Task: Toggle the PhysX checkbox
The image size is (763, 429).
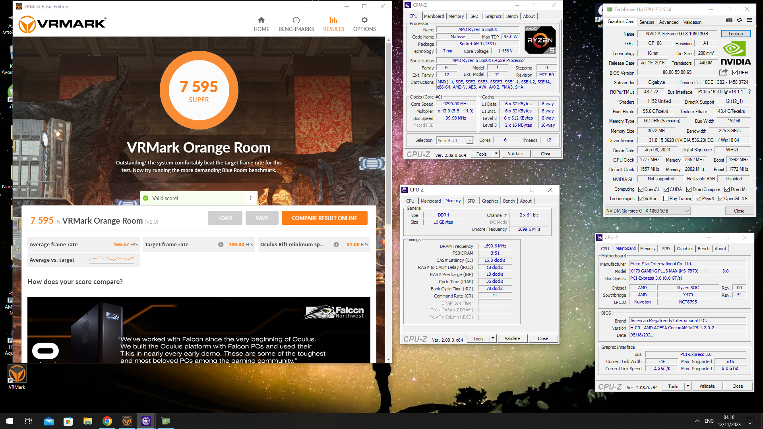Action: click(x=698, y=199)
